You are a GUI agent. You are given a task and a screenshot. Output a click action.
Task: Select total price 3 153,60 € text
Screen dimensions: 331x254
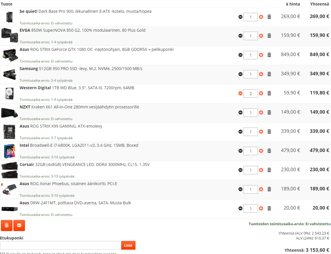click(x=317, y=250)
